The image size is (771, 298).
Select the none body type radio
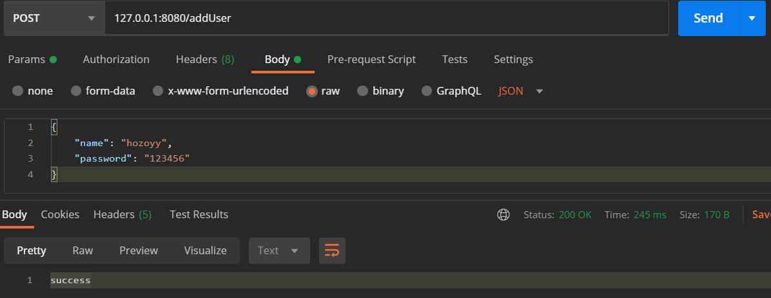[x=17, y=91]
